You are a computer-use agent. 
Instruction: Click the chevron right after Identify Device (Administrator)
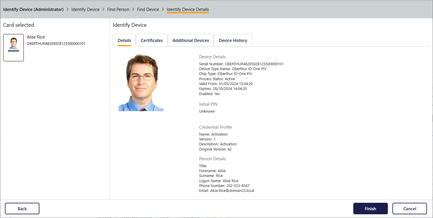pyautogui.click(x=68, y=9)
